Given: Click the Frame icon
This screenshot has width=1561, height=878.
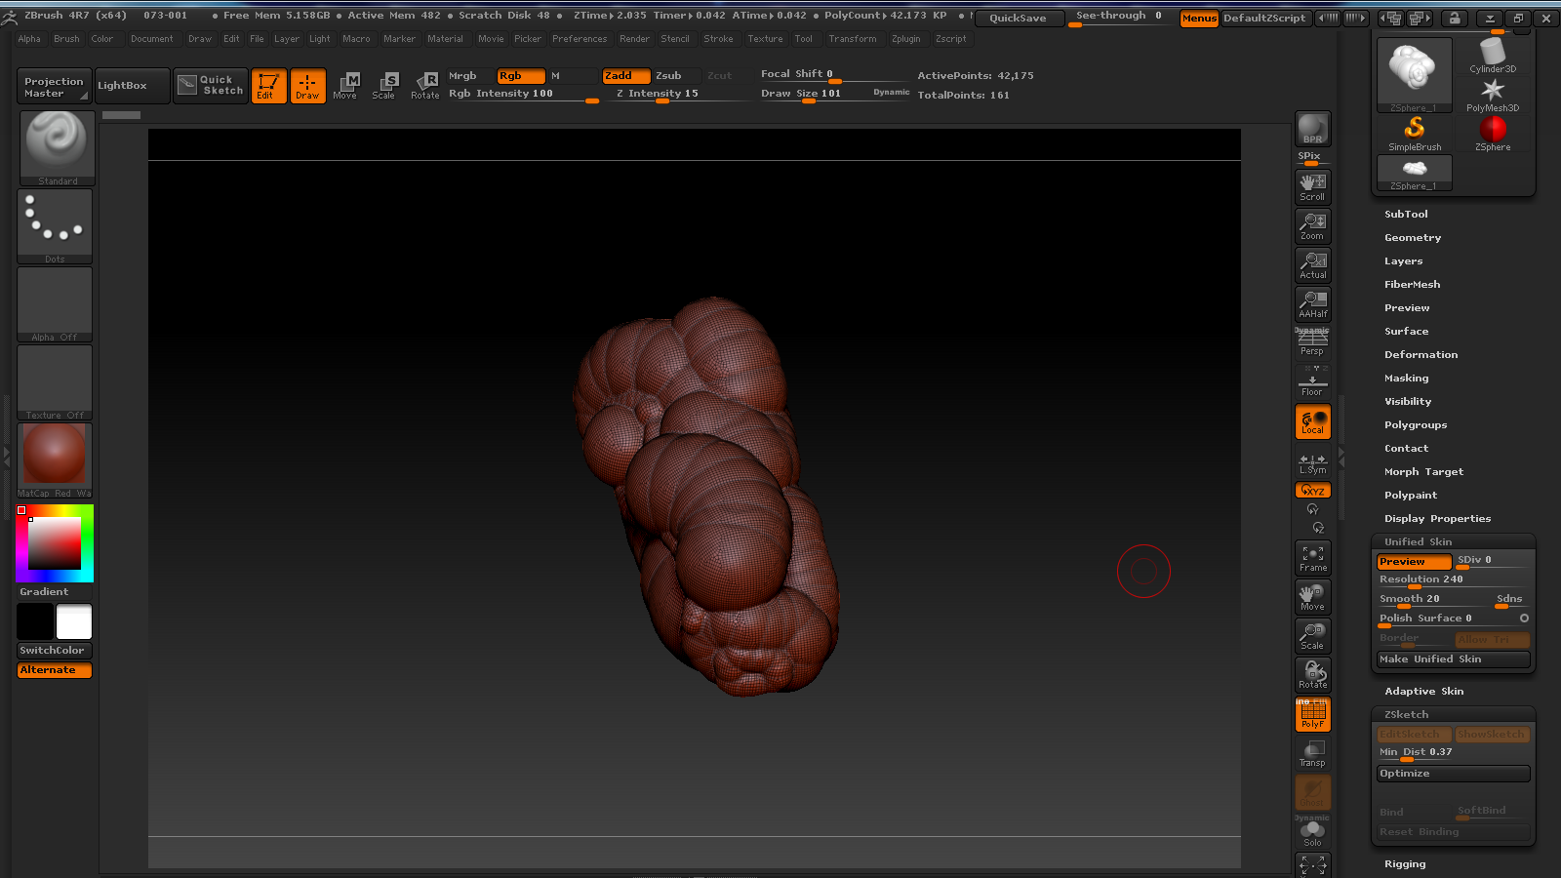Looking at the screenshot, I should (1312, 558).
